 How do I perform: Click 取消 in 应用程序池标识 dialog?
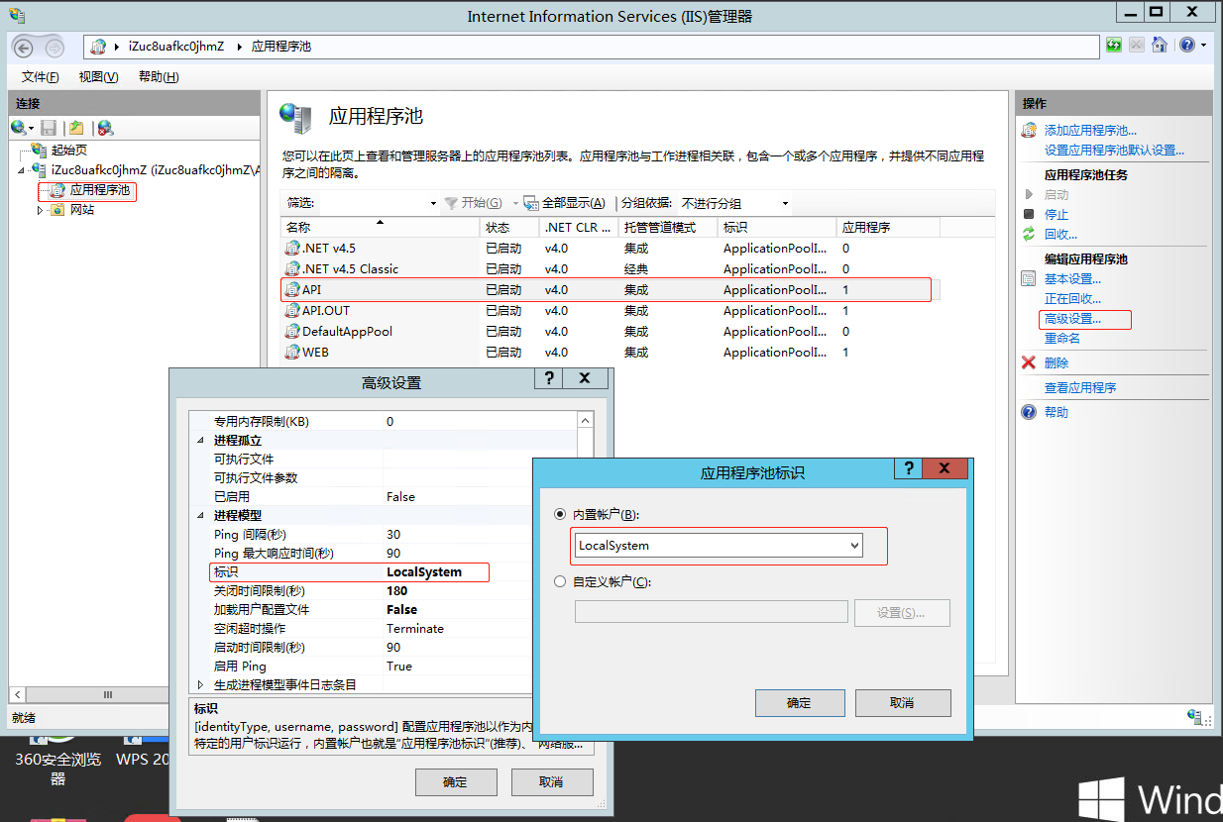(x=902, y=703)
